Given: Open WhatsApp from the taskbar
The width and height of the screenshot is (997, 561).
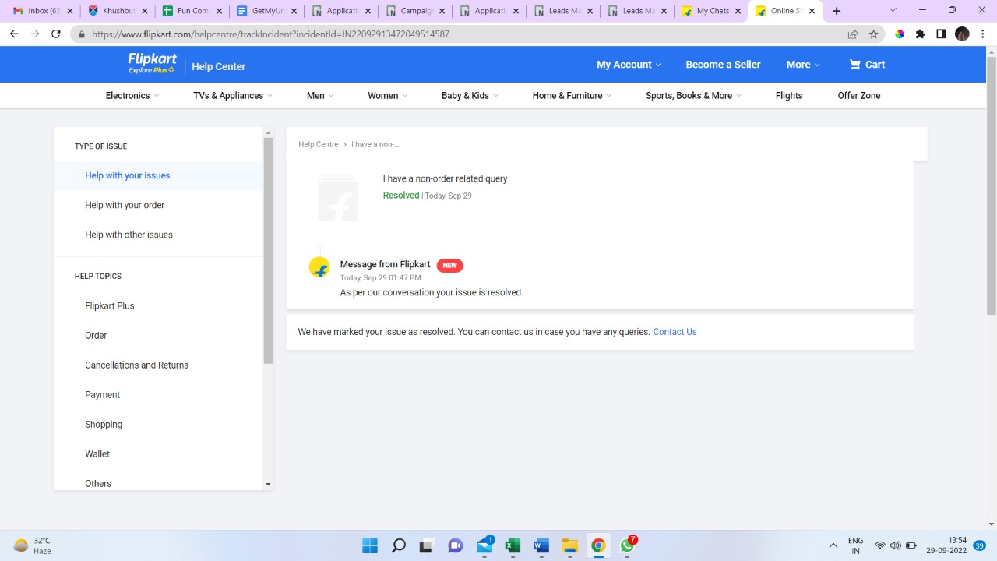Looking at the screenshot, I should 627,545.
